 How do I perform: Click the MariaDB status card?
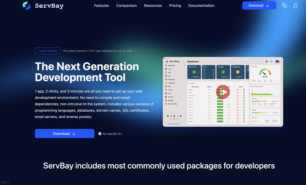(223, 72)
